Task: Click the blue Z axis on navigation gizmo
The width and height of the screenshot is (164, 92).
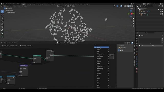Action: [131, 11]
